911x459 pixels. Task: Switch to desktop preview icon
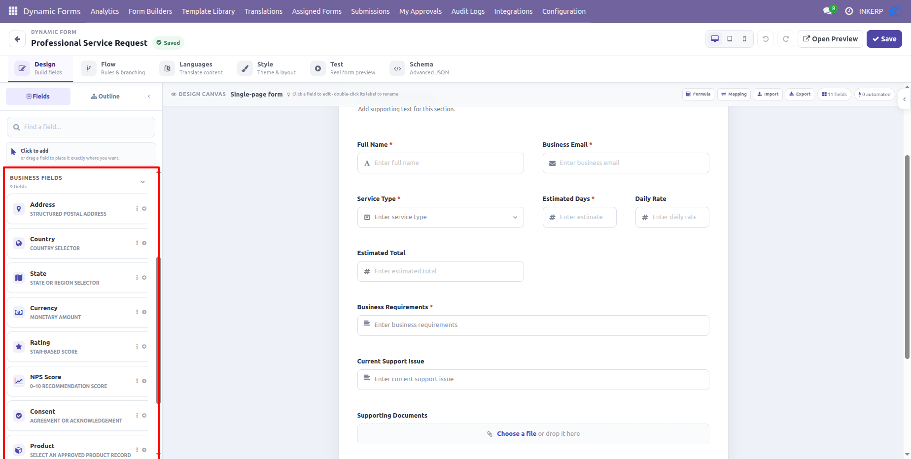715,39
